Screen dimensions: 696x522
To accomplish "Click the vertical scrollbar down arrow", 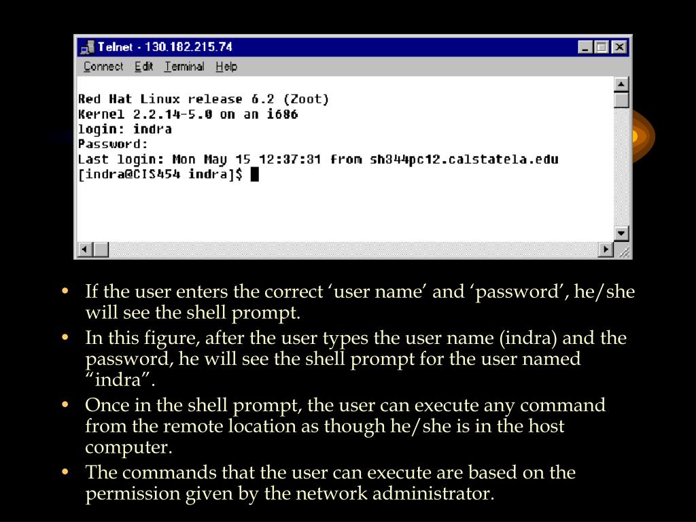I will coord(621,233).
